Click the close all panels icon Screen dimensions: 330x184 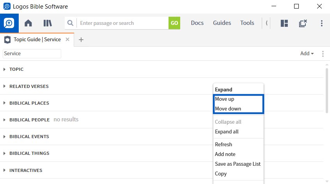point(303,23)
